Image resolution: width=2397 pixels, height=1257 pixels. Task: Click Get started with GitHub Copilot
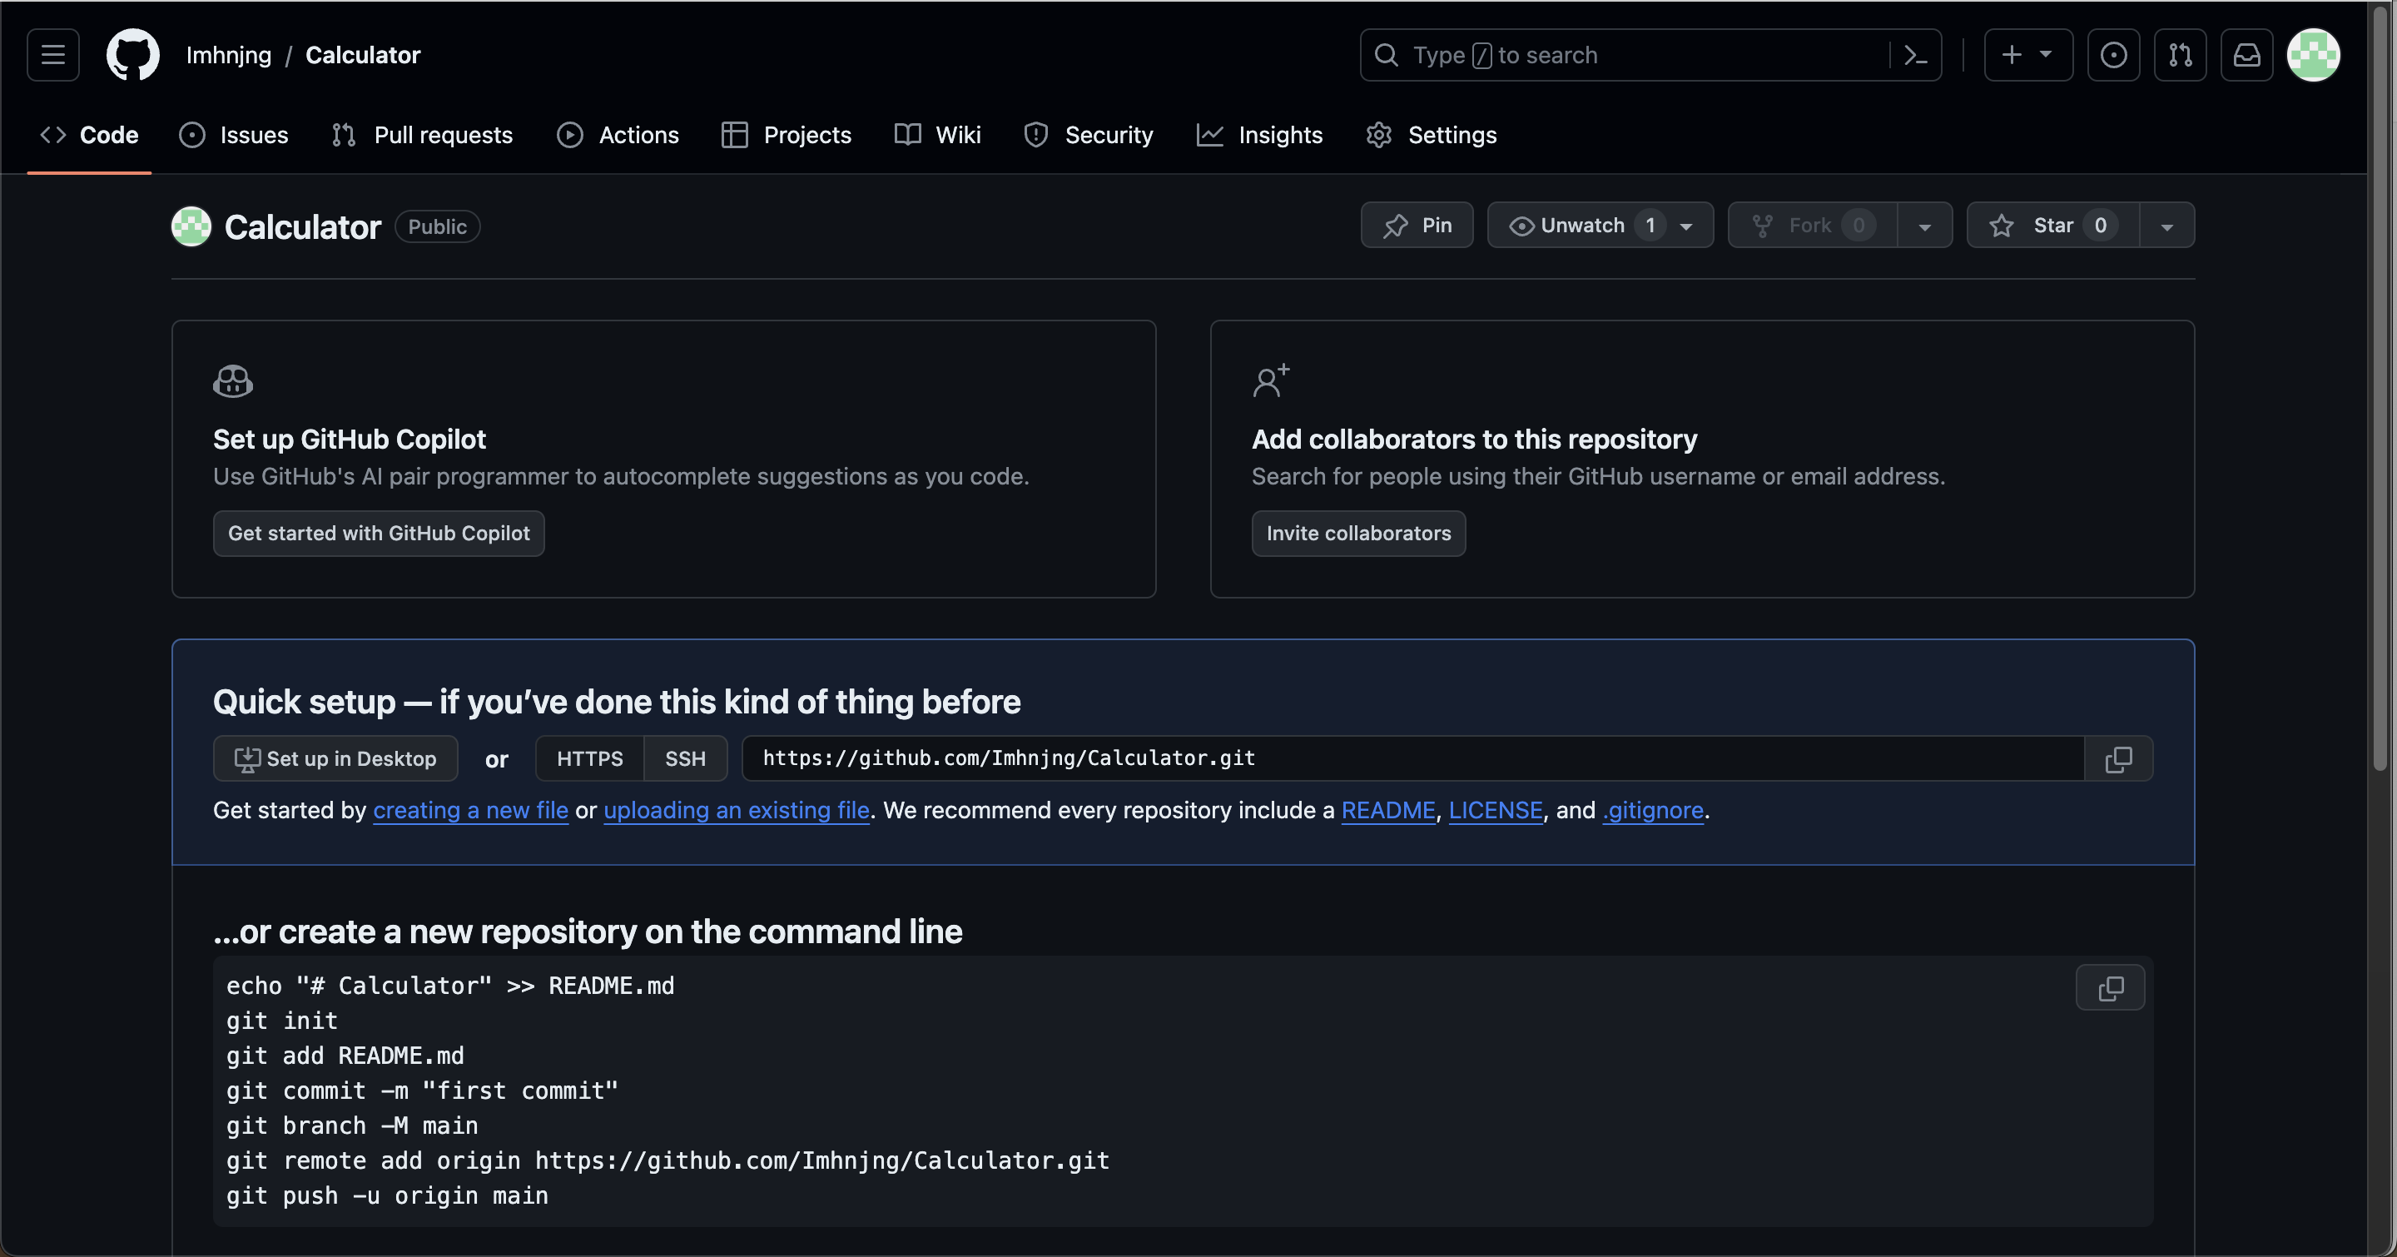tap(379, 534)
